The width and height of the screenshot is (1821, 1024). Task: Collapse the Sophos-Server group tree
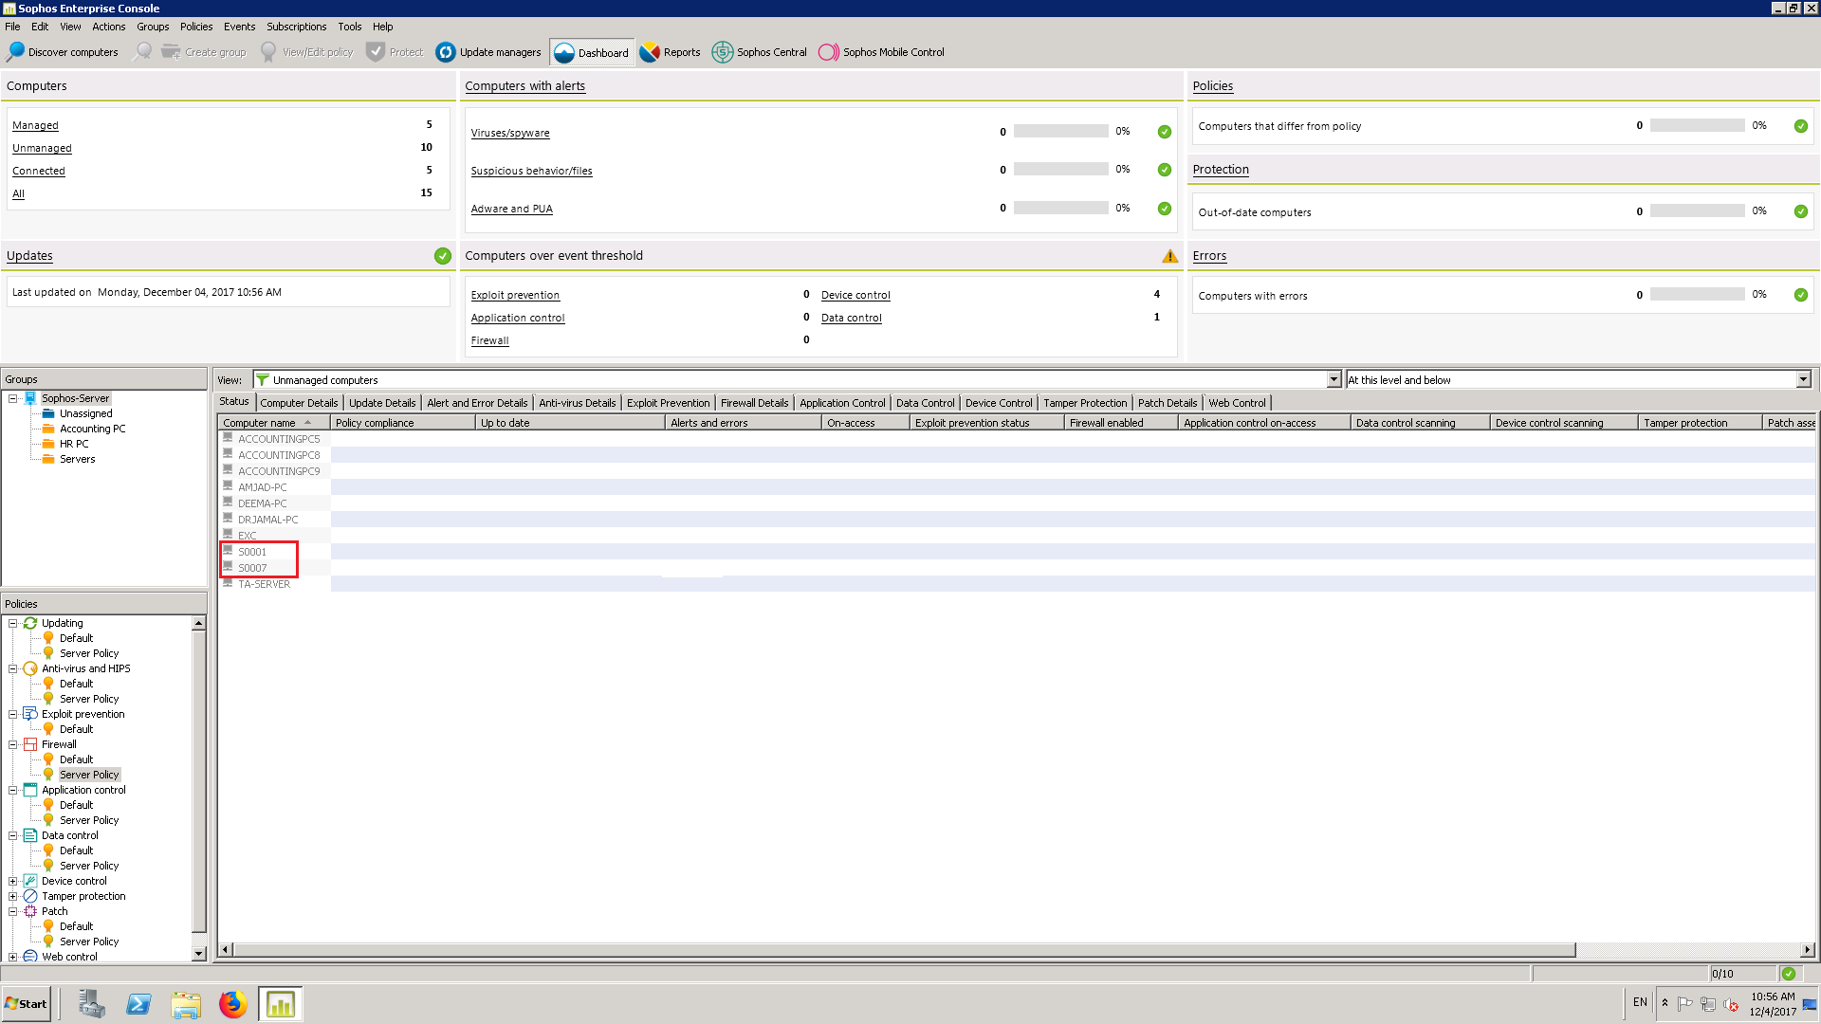[13, 398]
